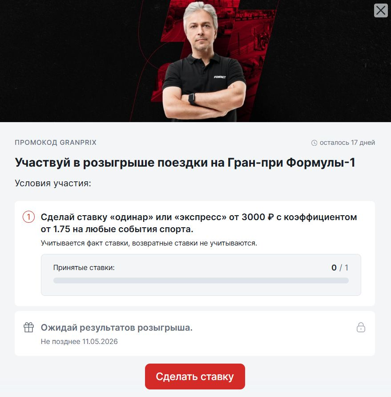Click the gift box icon
This screenshot has height=397, width=391.
click(x=28, y=327)
